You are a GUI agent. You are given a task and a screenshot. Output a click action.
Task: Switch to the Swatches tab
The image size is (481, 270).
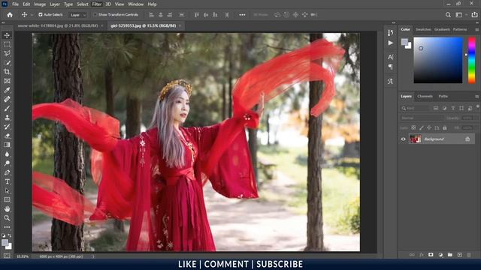click(423, 29)
